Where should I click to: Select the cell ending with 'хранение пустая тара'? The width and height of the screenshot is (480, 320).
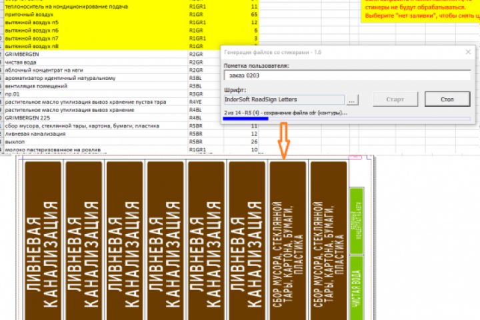pos(96,102)
